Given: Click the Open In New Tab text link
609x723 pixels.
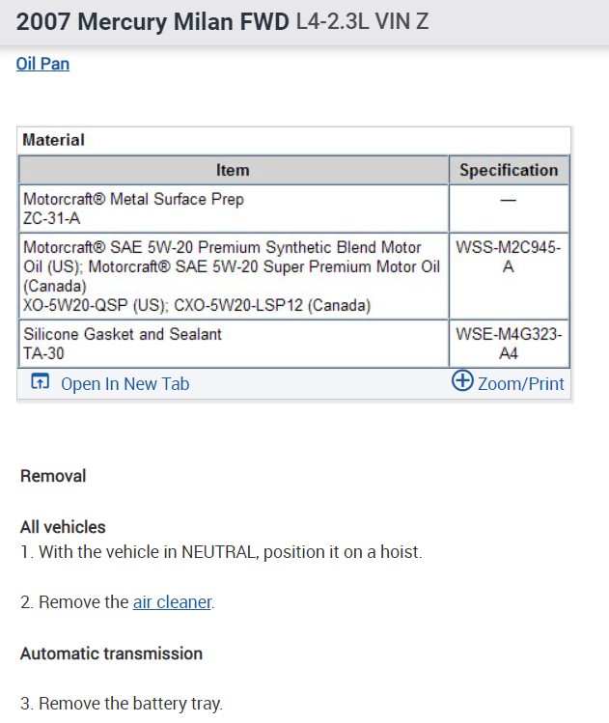Looking at the screenshot, I should [125, 384].
